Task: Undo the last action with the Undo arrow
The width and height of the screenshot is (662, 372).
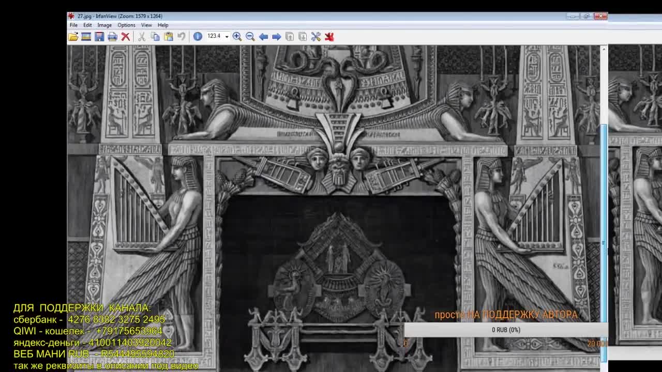Action: coord(181,36)
